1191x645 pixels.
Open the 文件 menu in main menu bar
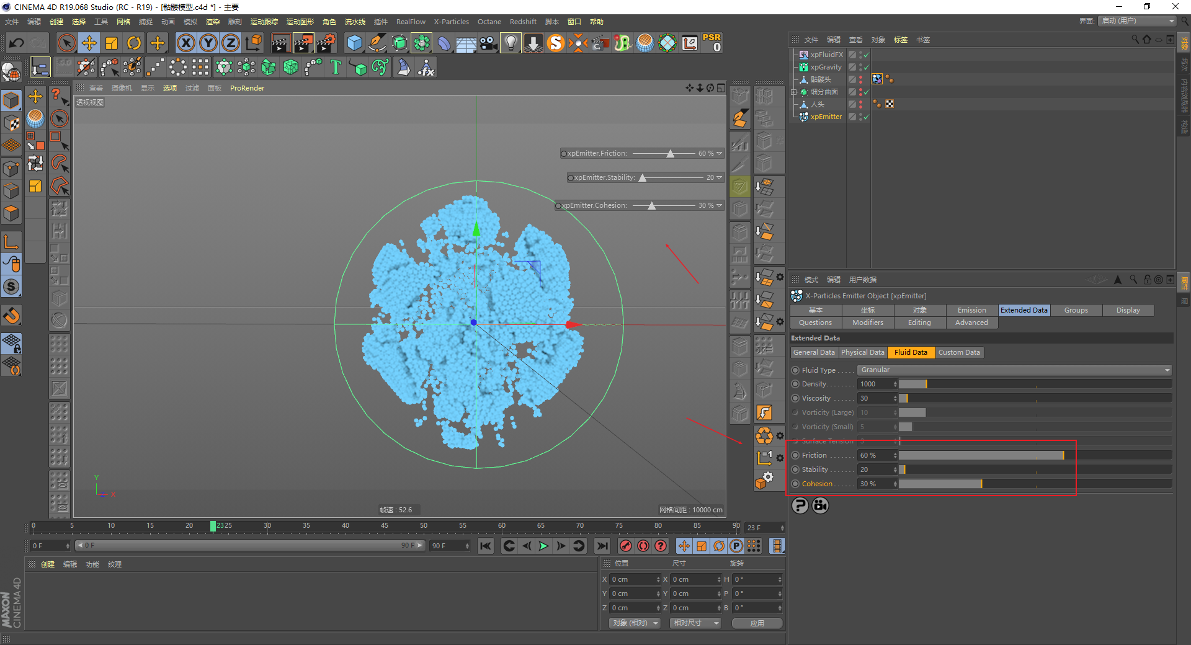click(12, 22)
